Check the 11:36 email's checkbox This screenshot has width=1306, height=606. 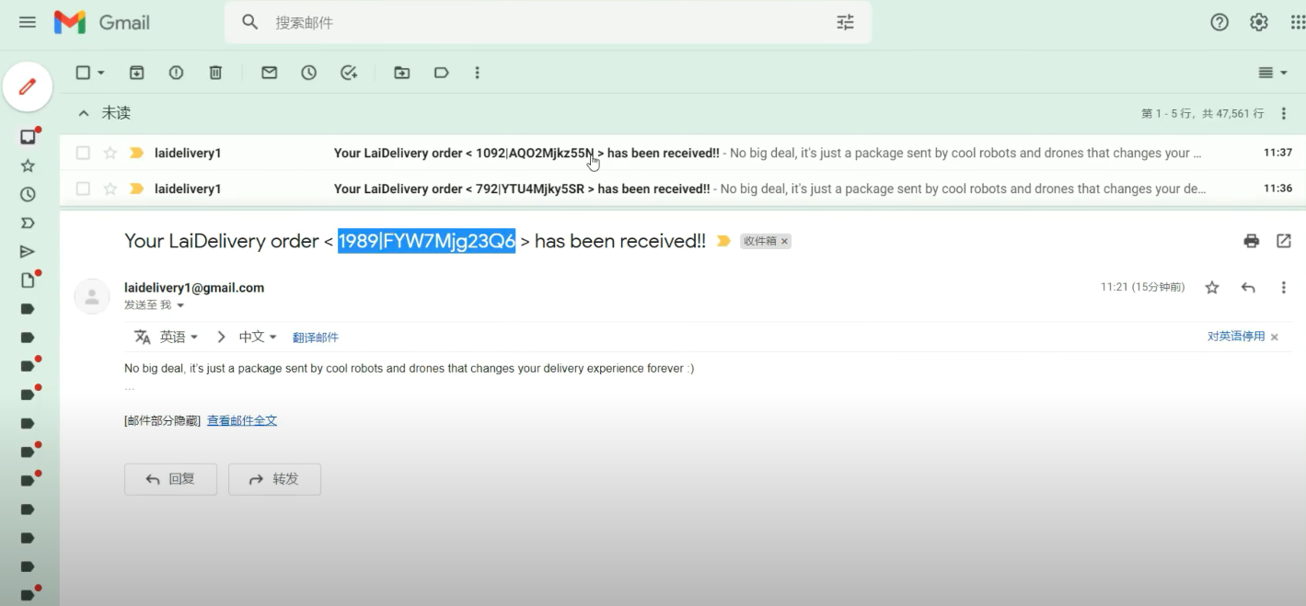tap(83, 189)
